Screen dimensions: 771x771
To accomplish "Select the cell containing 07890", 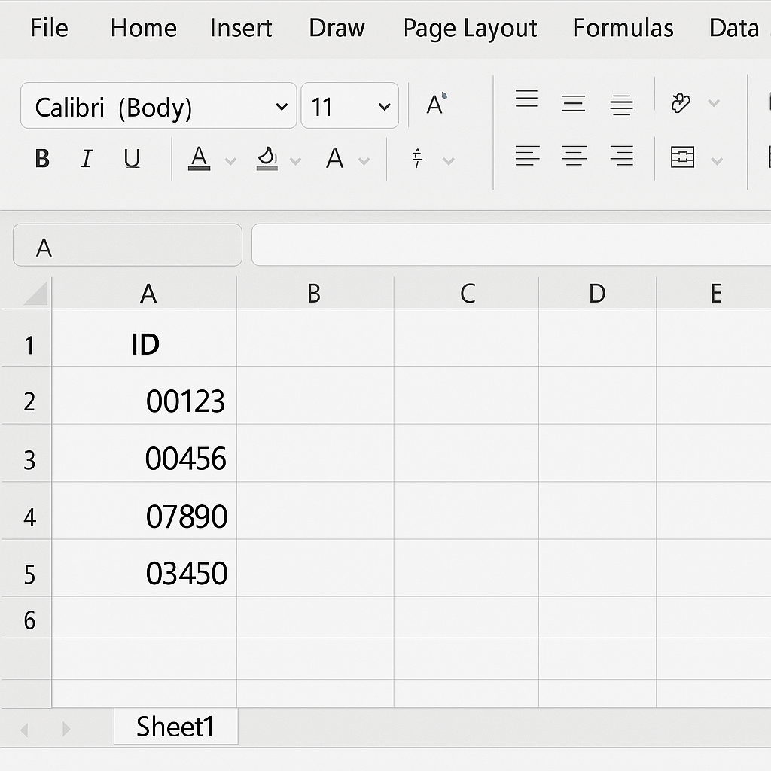I will click(x=145, y=517).
